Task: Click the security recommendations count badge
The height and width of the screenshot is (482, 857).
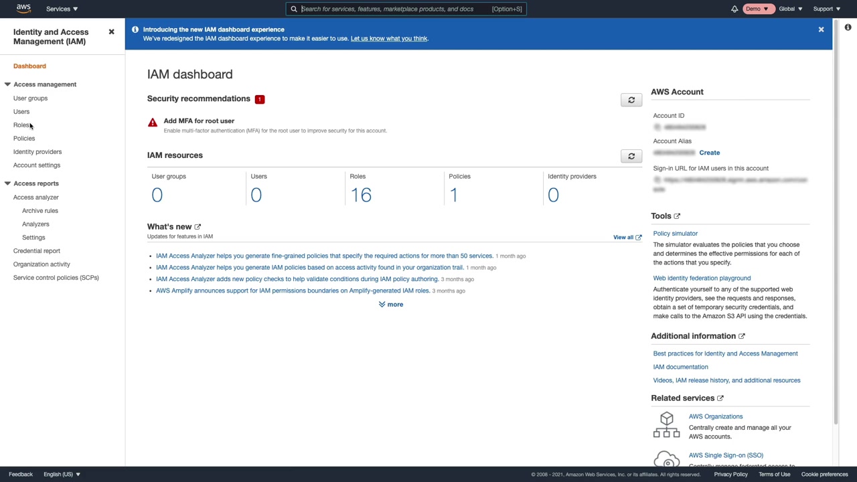Action: 260,99
